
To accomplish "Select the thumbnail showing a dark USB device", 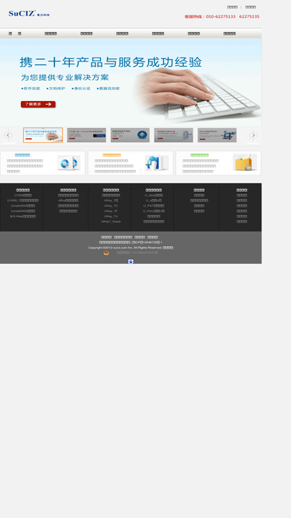I will [86, 135].
